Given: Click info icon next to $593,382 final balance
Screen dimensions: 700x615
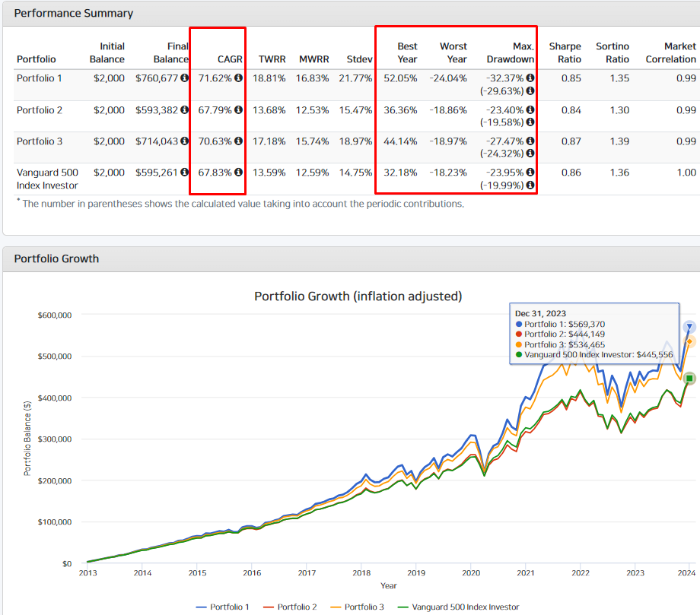Looking at the screenshot, I should (184, 109).
